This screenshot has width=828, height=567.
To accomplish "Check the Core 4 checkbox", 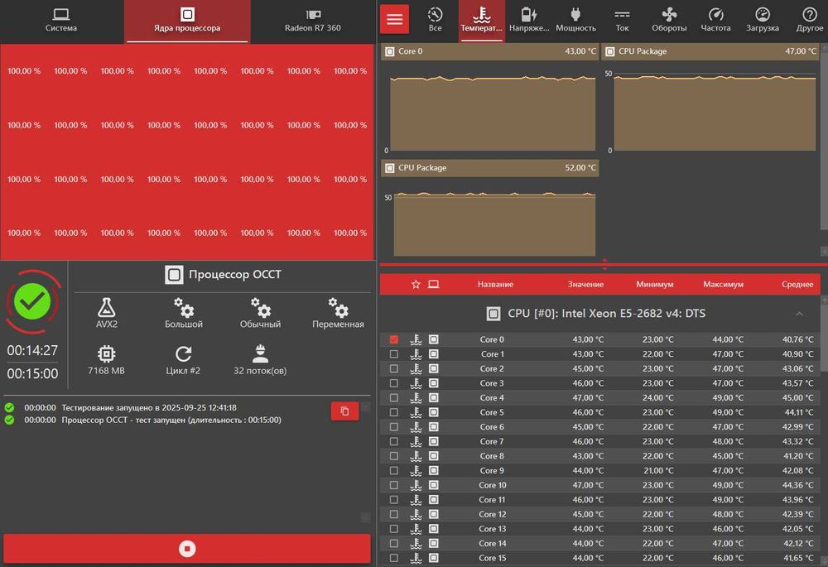I will [x=394, y=397].
